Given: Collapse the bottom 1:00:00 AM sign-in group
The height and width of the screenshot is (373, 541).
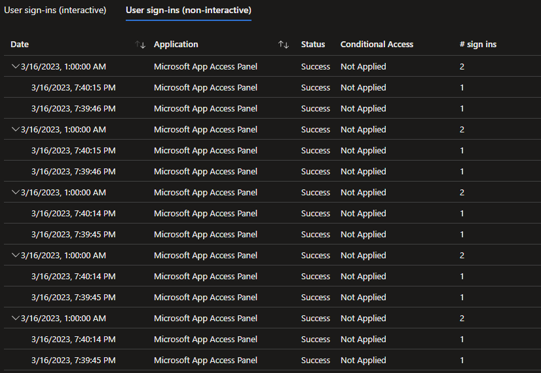Looking at the screenshot, I should (16, 318).
